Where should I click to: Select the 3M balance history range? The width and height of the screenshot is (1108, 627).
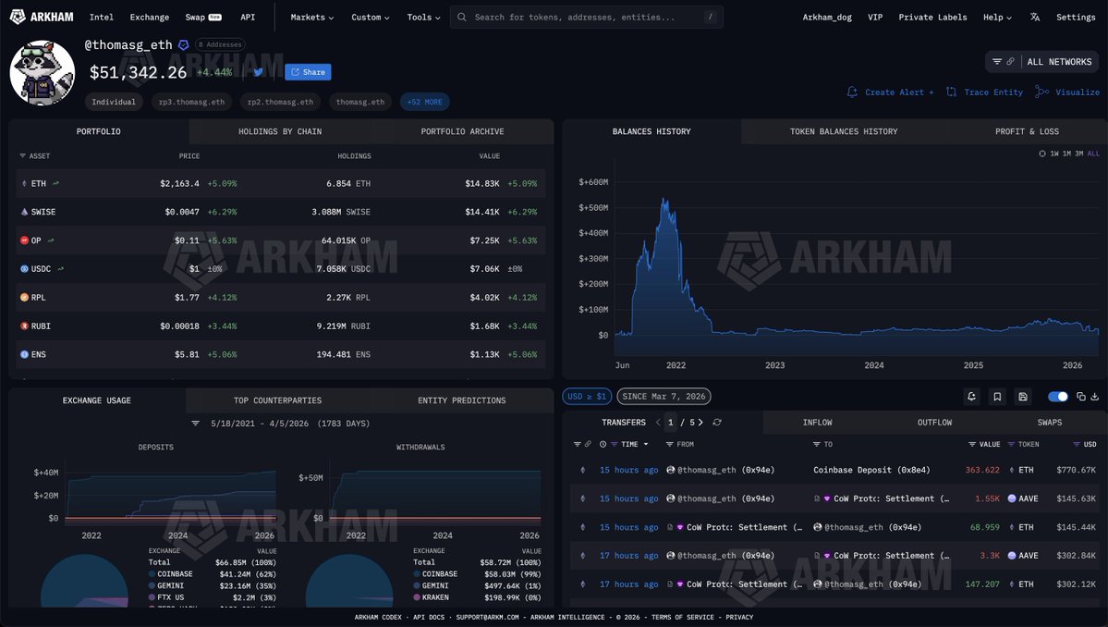pyautogui.click(x=1079, y=154)
